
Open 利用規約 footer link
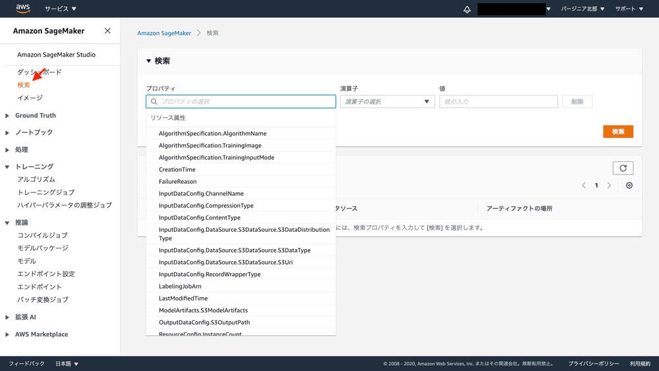pyautogui.click(x=640, y=364)
